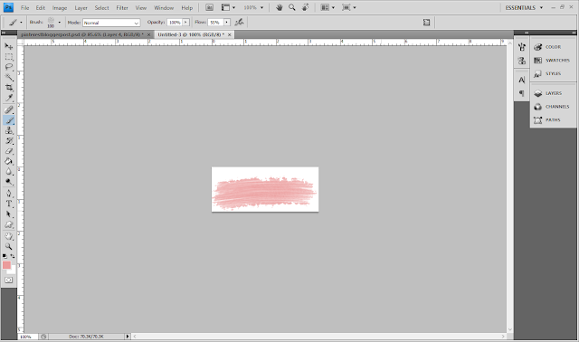
Task: Open the Select menu
Action: click(x=101, y=8)
